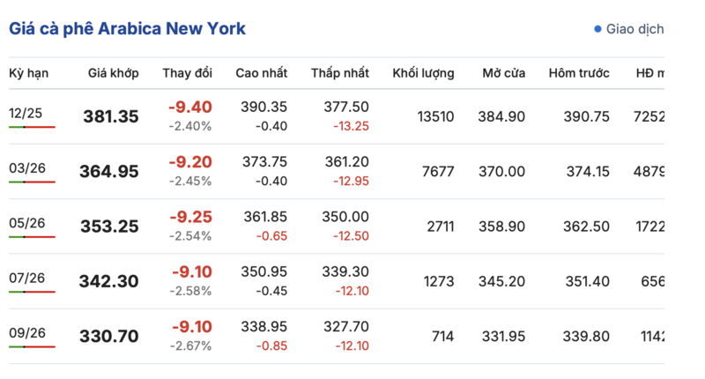Click the Thấp nhất column header

(x=339, y=72)
